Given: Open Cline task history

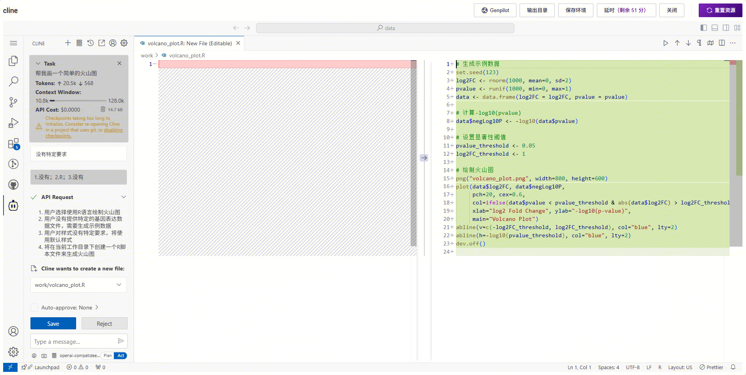Looking at the screenshot, I should coord(91,43).
